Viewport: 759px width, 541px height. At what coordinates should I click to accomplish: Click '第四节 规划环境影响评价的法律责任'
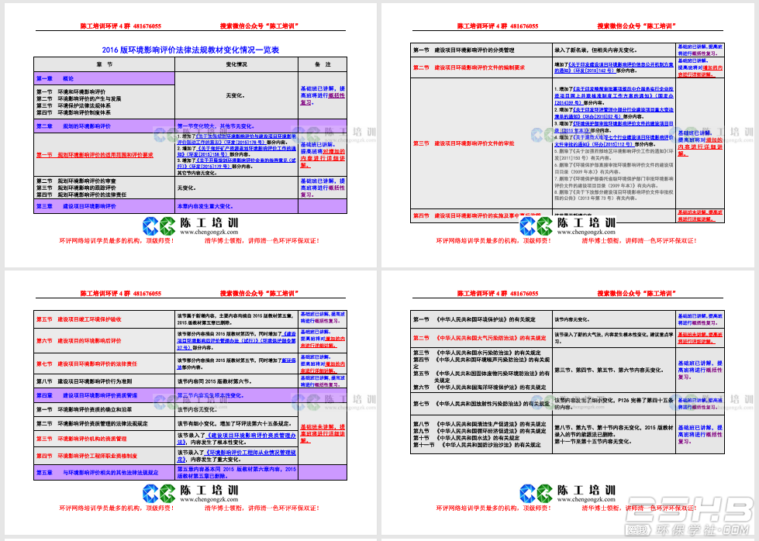(x=82, y=195)
